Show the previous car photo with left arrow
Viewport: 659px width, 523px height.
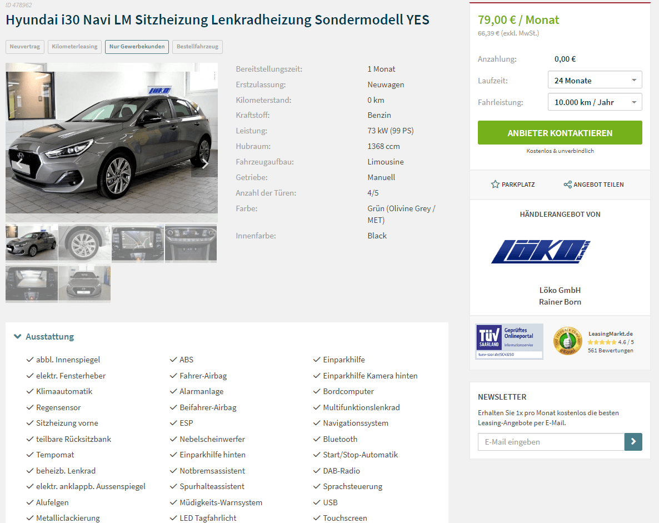point(19,163)
